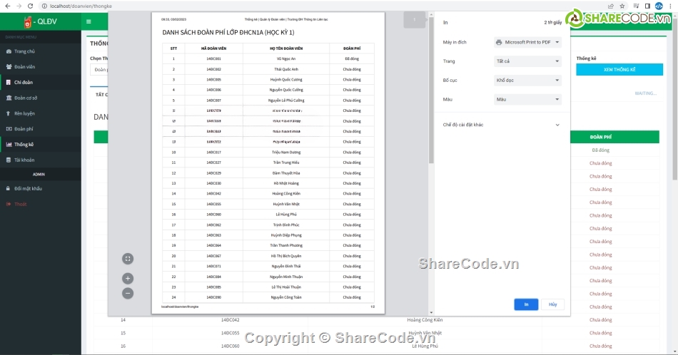Open Trang chủ in sidebar
The height and width of the screenshot is (355, 678).
pyautogui.click(x=40, y=51)
